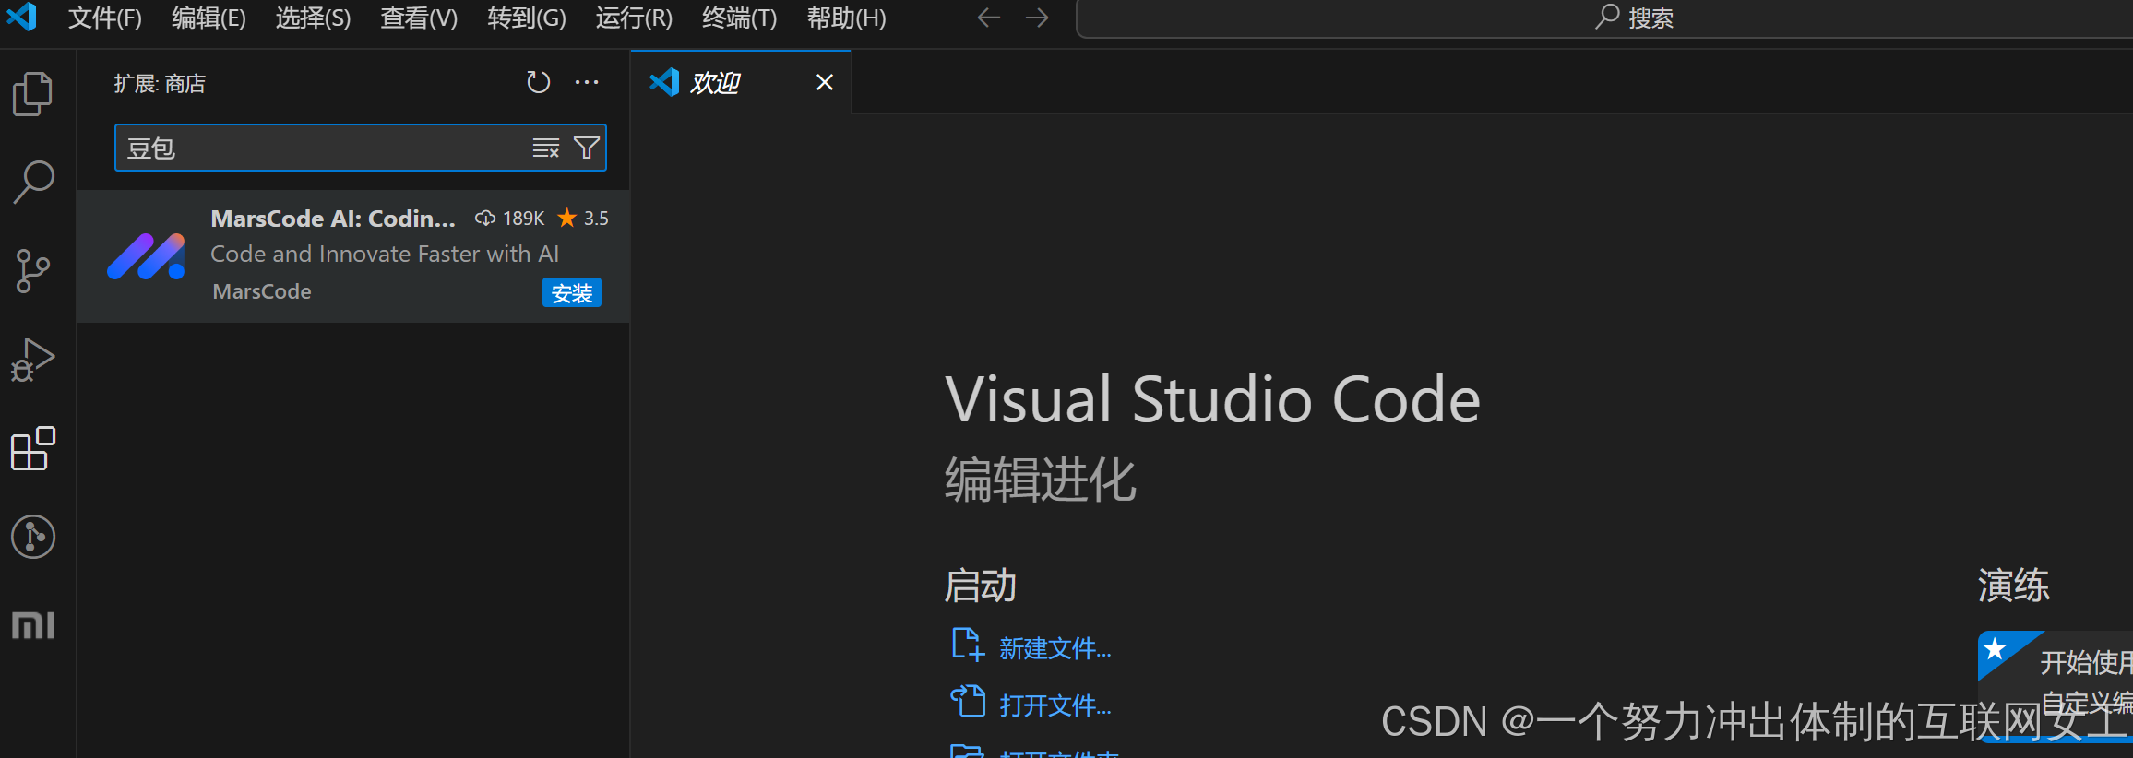Click the MarsCode publisher name
2133x758 pixels.
[x=262, y=291]
